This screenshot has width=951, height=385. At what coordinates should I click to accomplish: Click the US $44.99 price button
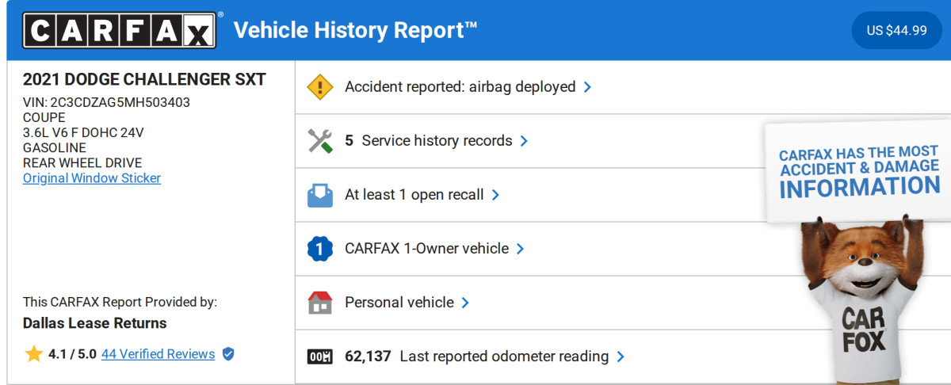896,31
